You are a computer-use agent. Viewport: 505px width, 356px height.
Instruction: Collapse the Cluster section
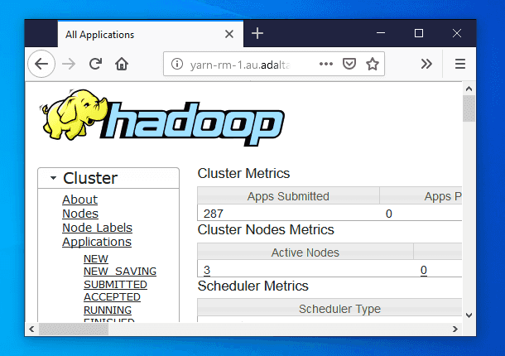(x=53, y=178)
